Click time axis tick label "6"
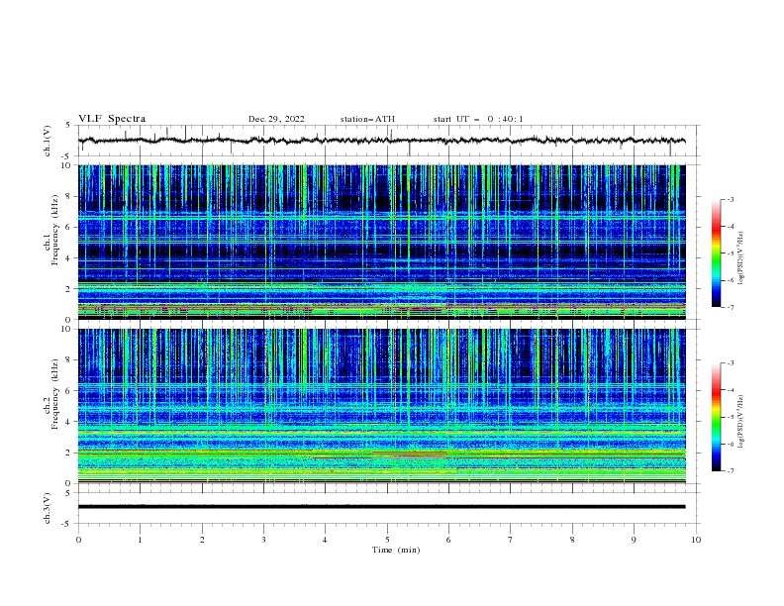784x606 pixels. point(448,540)
